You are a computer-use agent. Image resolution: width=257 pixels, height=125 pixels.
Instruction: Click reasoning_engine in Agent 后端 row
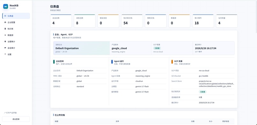[143, 76]
